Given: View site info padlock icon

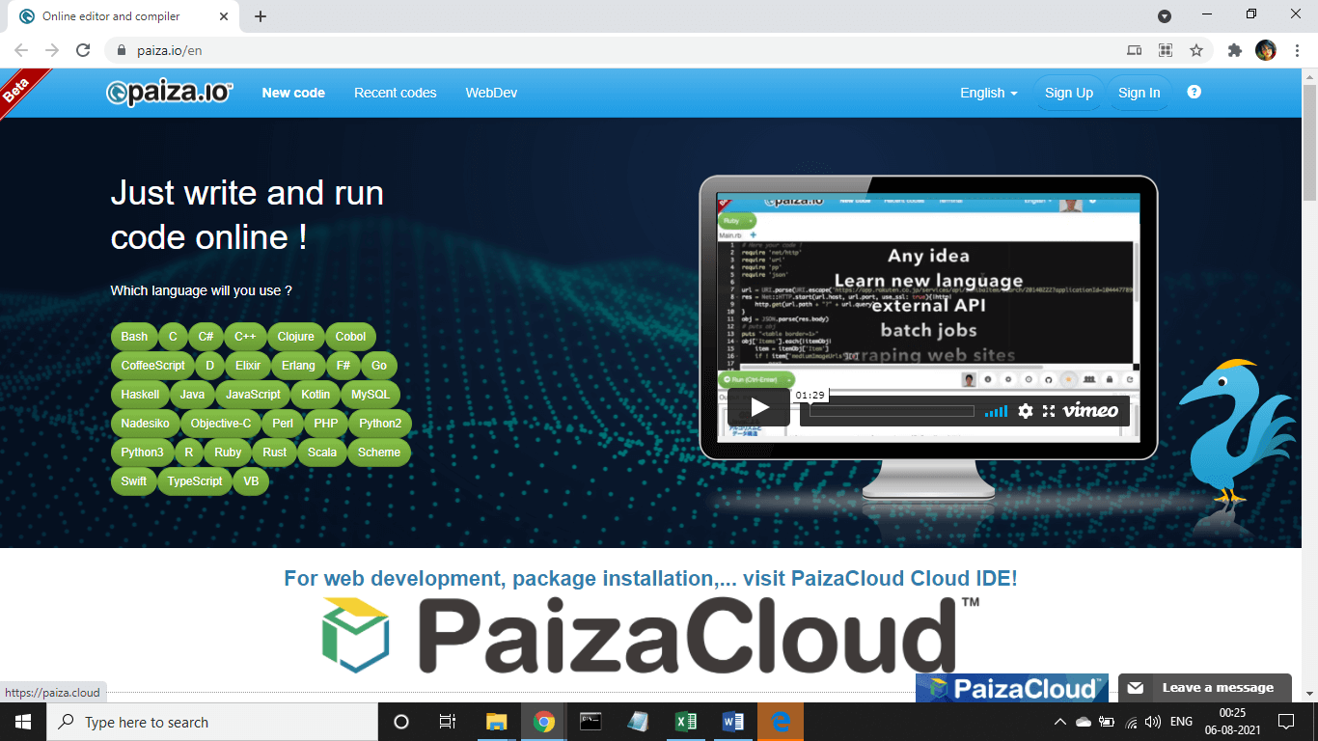Looking at the screenshot, I should (x=122, y=50).
